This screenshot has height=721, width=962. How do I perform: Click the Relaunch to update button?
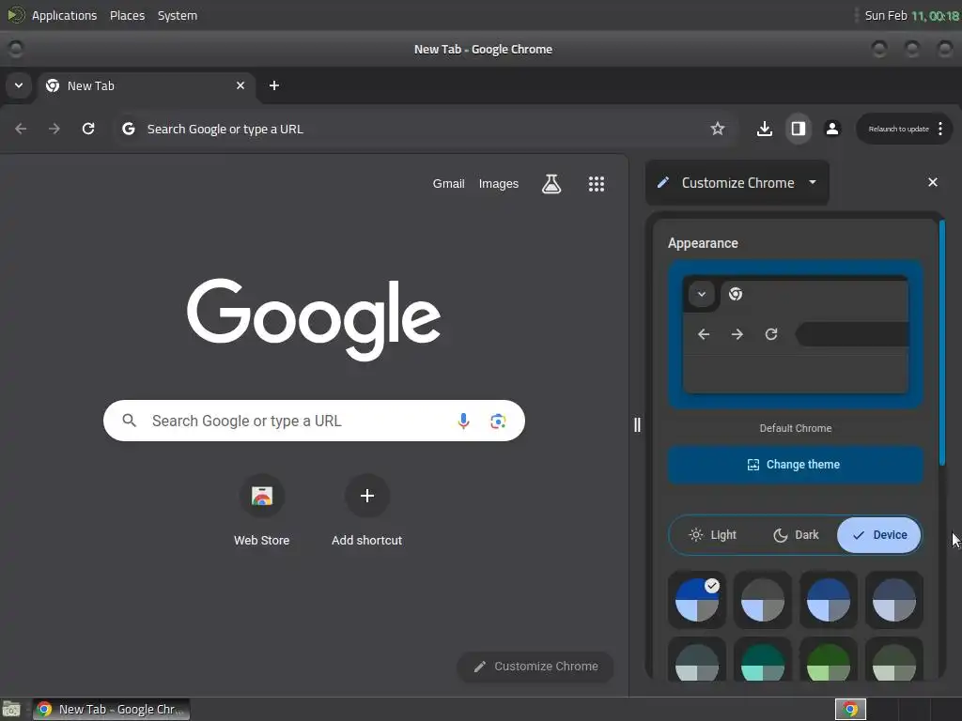pos(898,129)
